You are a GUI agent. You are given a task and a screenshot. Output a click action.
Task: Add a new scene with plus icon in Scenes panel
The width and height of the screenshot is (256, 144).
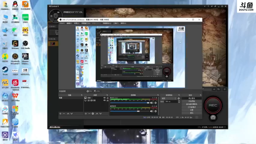pyautogui.click(x=60, y=114)
